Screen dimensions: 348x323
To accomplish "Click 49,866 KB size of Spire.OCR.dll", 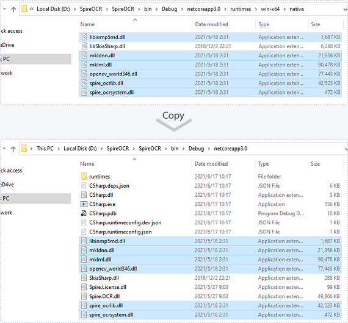I will [x=328, y=296].
